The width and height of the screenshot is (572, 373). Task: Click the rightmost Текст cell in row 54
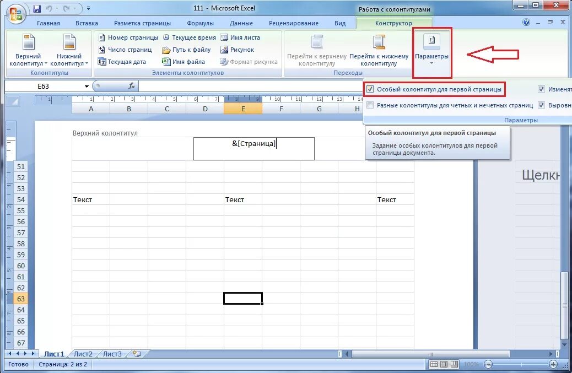pyautogui.click(x=395, y=200)
